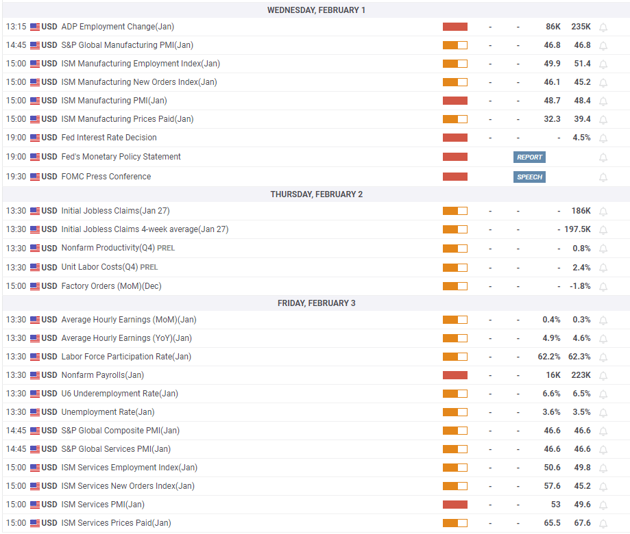The width and height of the screenshot is (630, 534).
Task: Click consensus 62.2% for Labor Force Participation
Action: point(549,356)
